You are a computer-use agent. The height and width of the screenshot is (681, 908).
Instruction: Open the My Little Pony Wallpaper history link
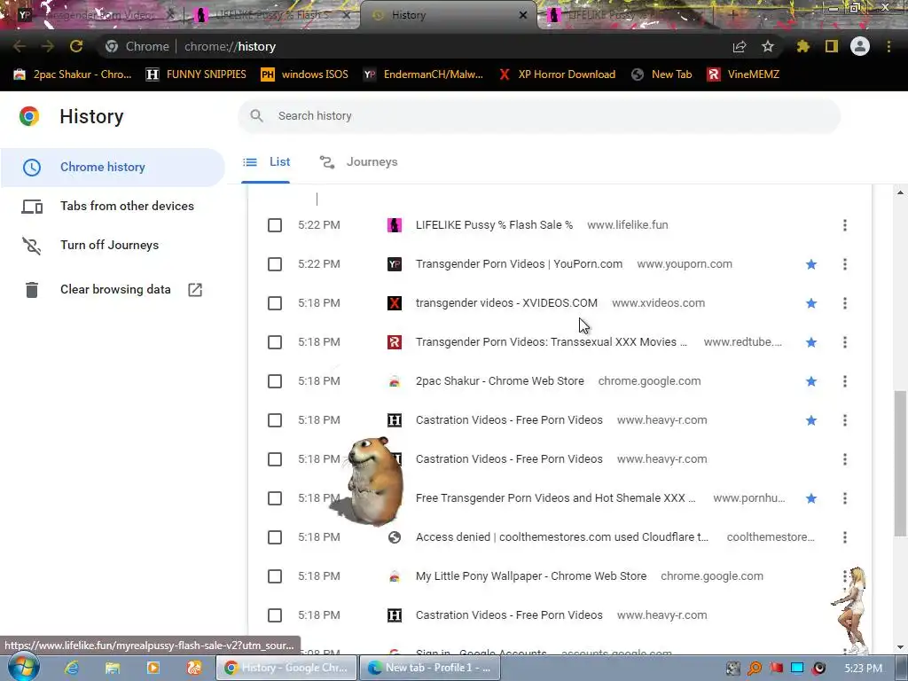pos(531,576)
